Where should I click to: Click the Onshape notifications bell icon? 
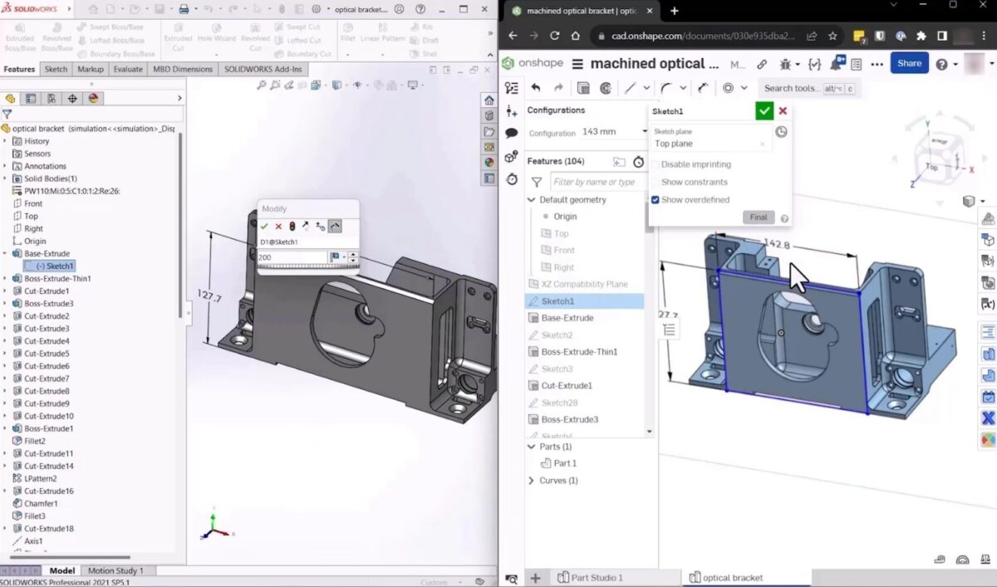pyautogui.click(x=837, y=64)
